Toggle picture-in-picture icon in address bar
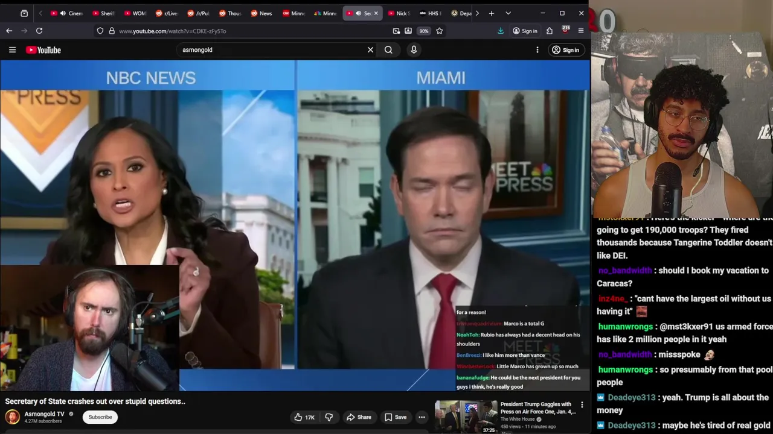The image size is (773, 434). click(x=396, y=31)
